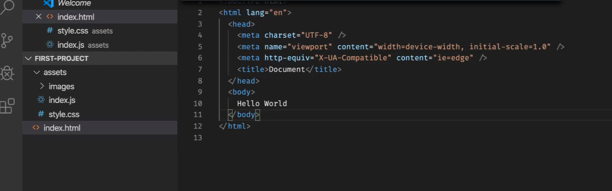Select index.js assets in open editors
This screenshot has height=191, width=612.
(x=100, y=44)
